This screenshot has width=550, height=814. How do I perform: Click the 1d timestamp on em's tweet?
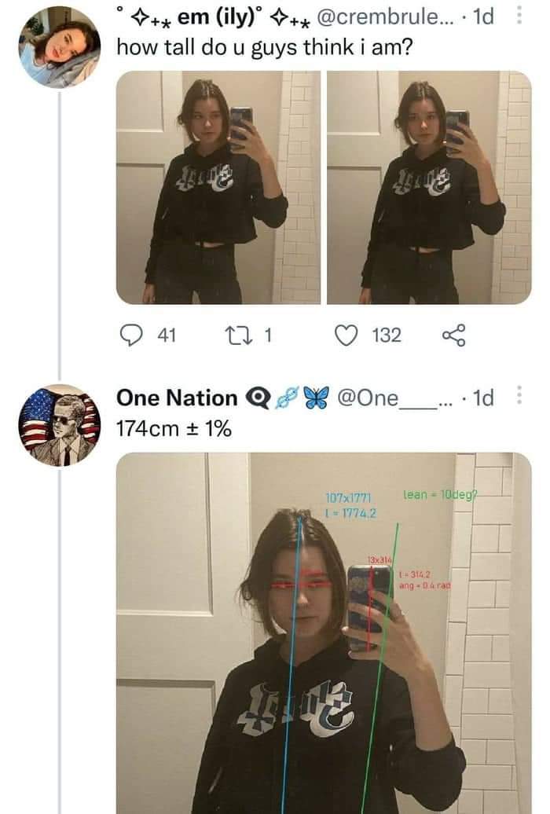click(482, 16)
